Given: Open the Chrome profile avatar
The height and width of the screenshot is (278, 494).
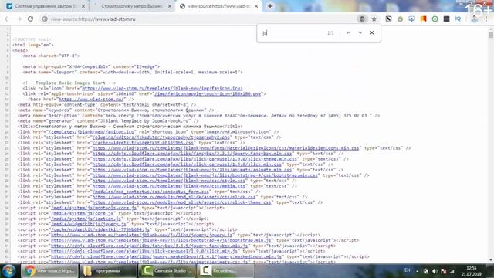Looking at the screenshot, I should coord(475,19).
